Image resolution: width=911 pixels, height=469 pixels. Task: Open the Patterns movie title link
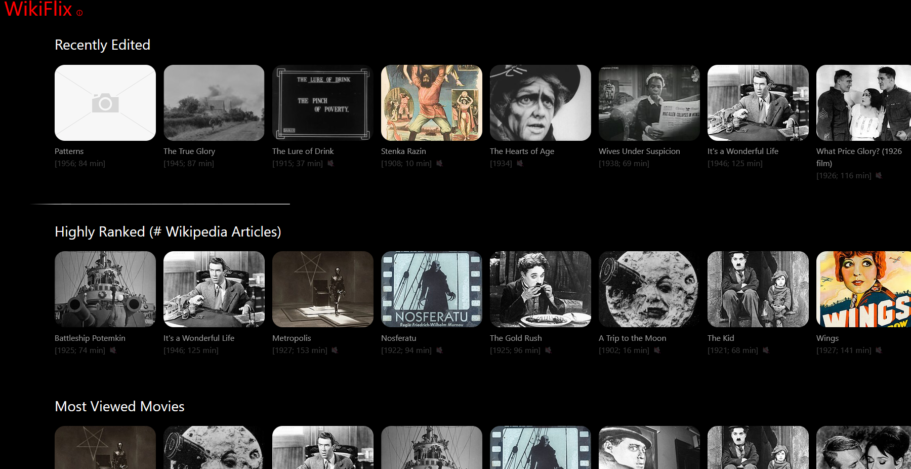pyautogui.click(x=69, y=151)
